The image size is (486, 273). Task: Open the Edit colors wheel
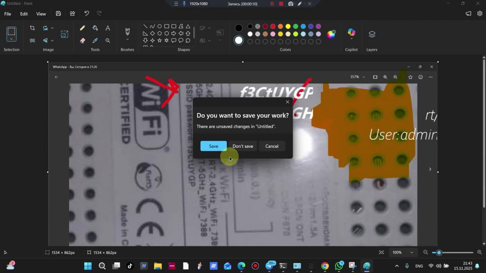click(331, 34)
